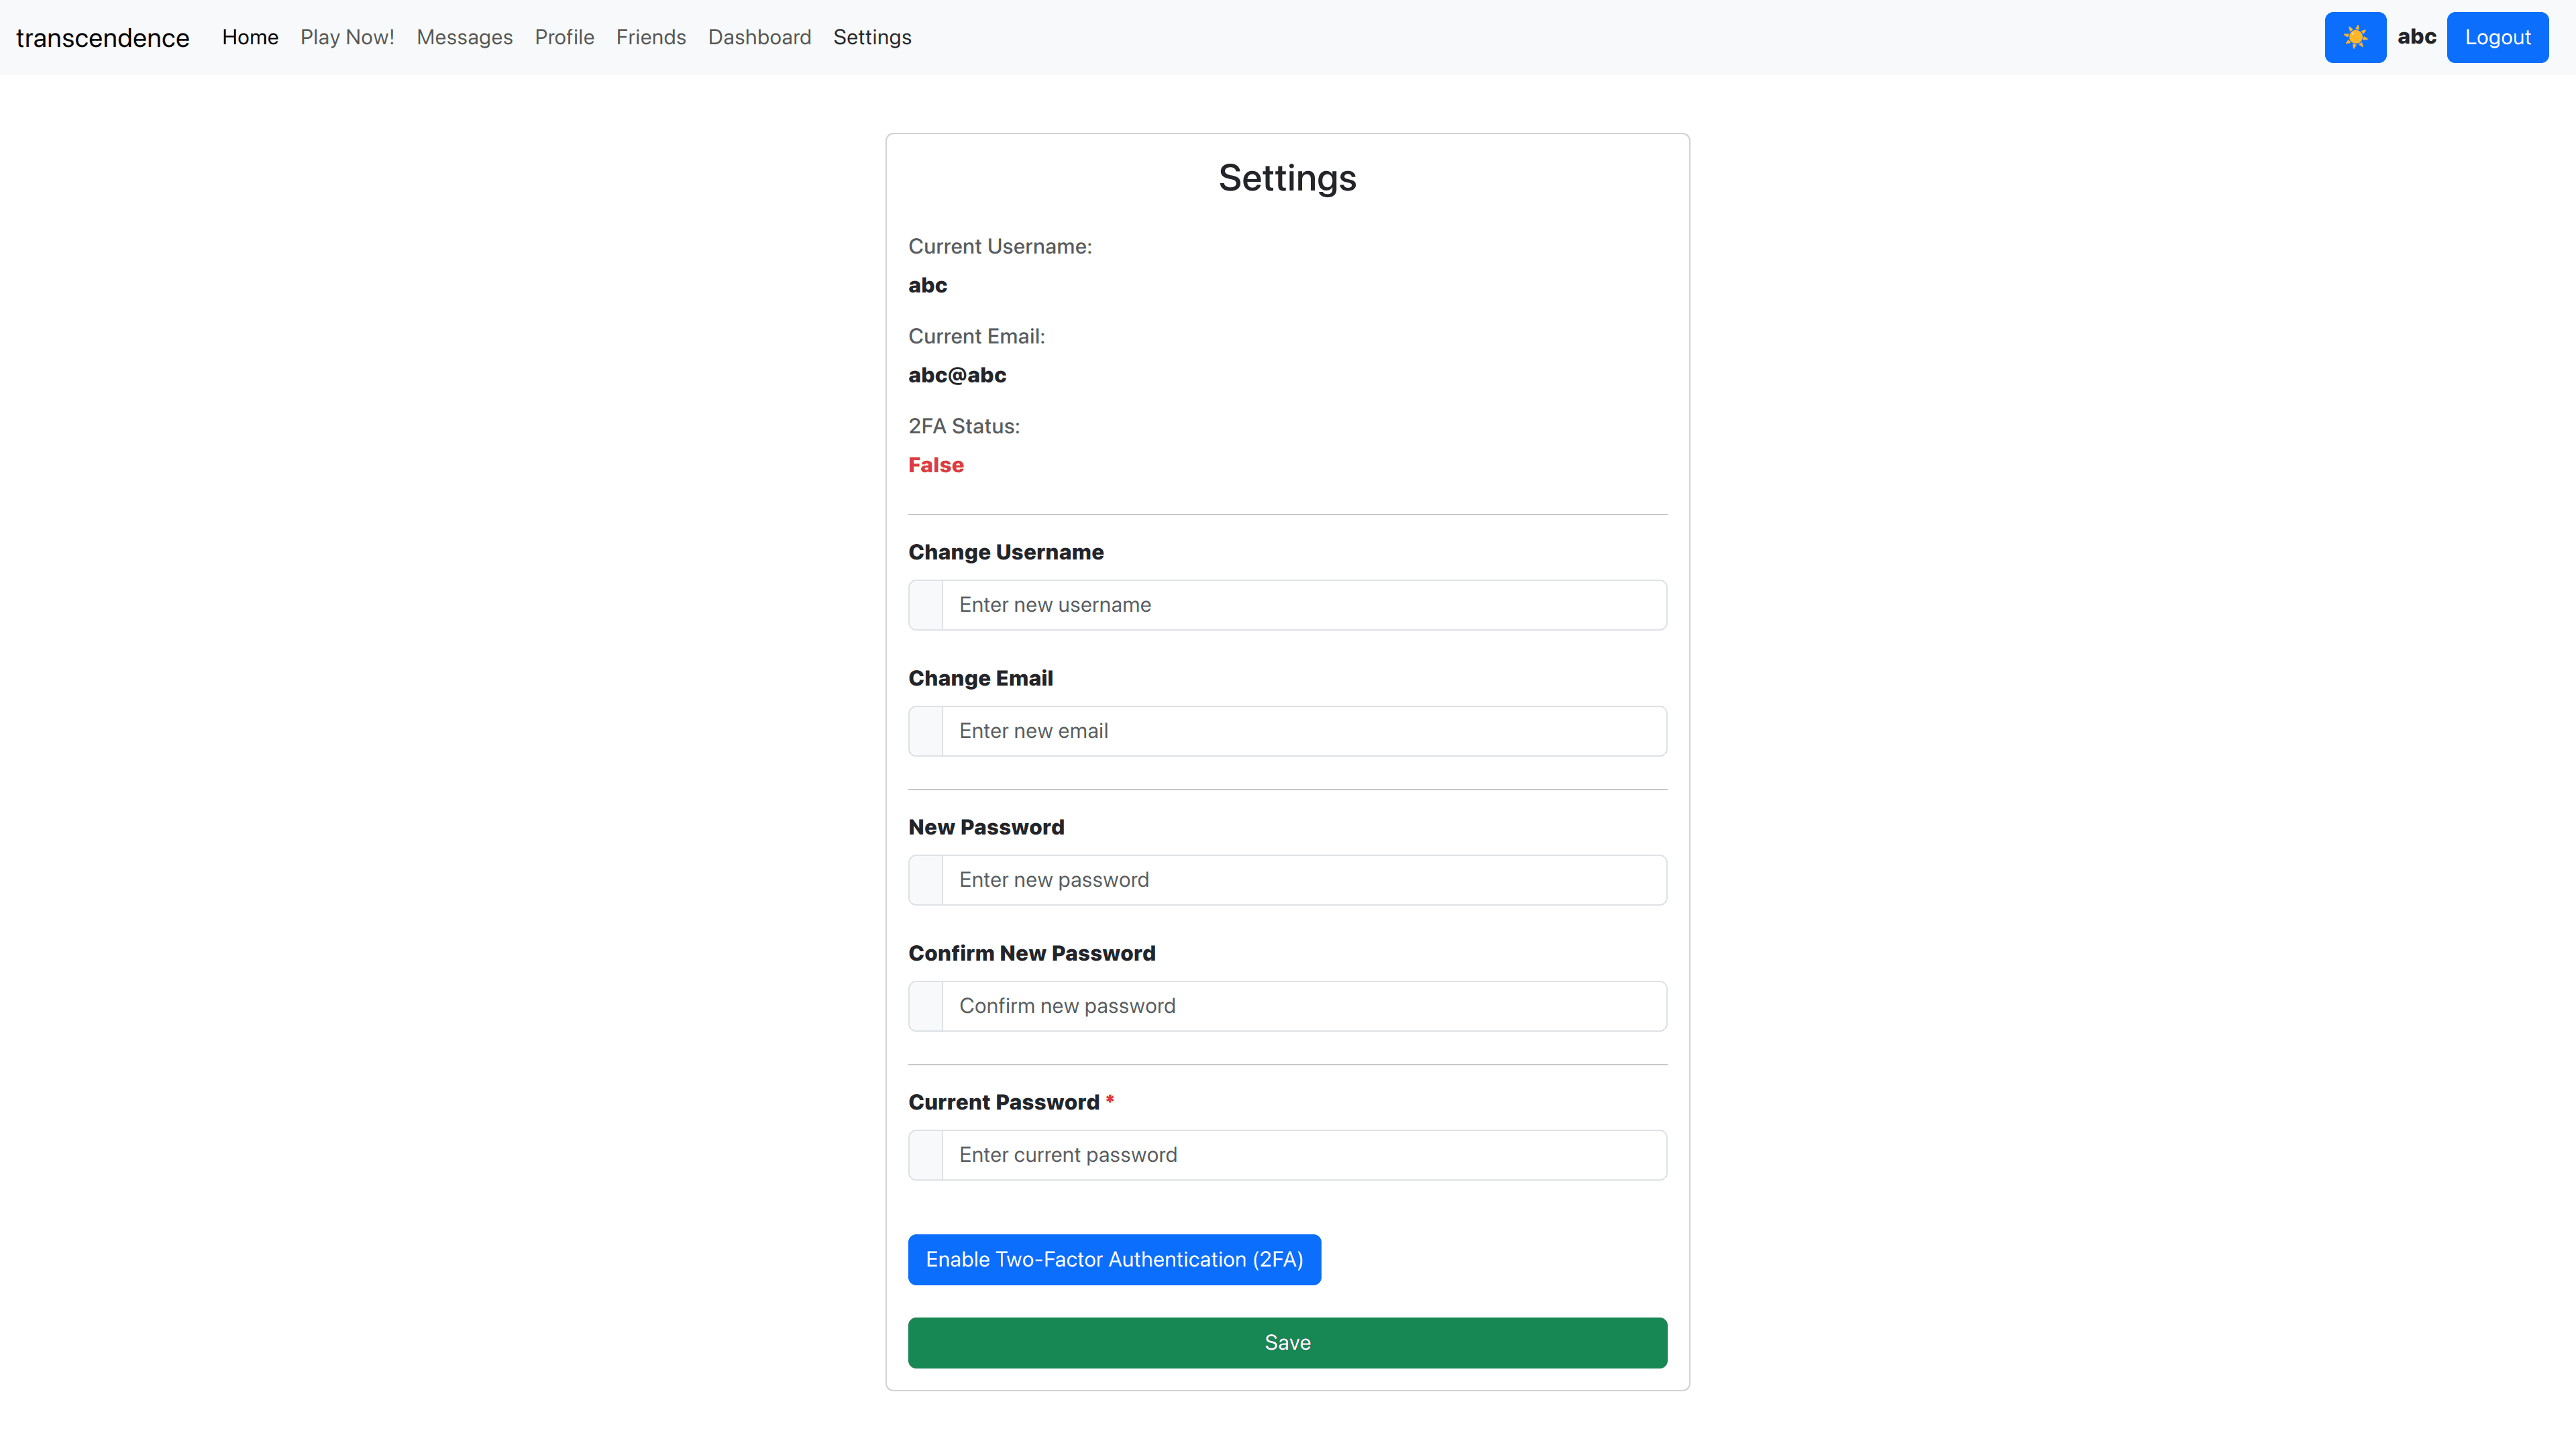Enable Two-Factor Authentication (2FA) button

click(1113, 1259)
